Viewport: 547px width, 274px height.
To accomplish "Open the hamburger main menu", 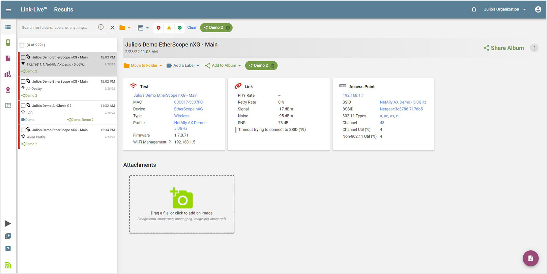I will pos(8,9).
